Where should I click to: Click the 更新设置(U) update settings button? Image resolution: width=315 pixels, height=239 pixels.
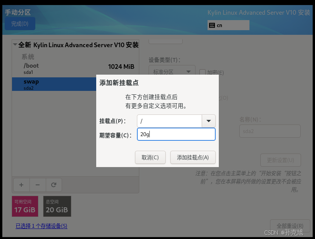tap(280, 160)
